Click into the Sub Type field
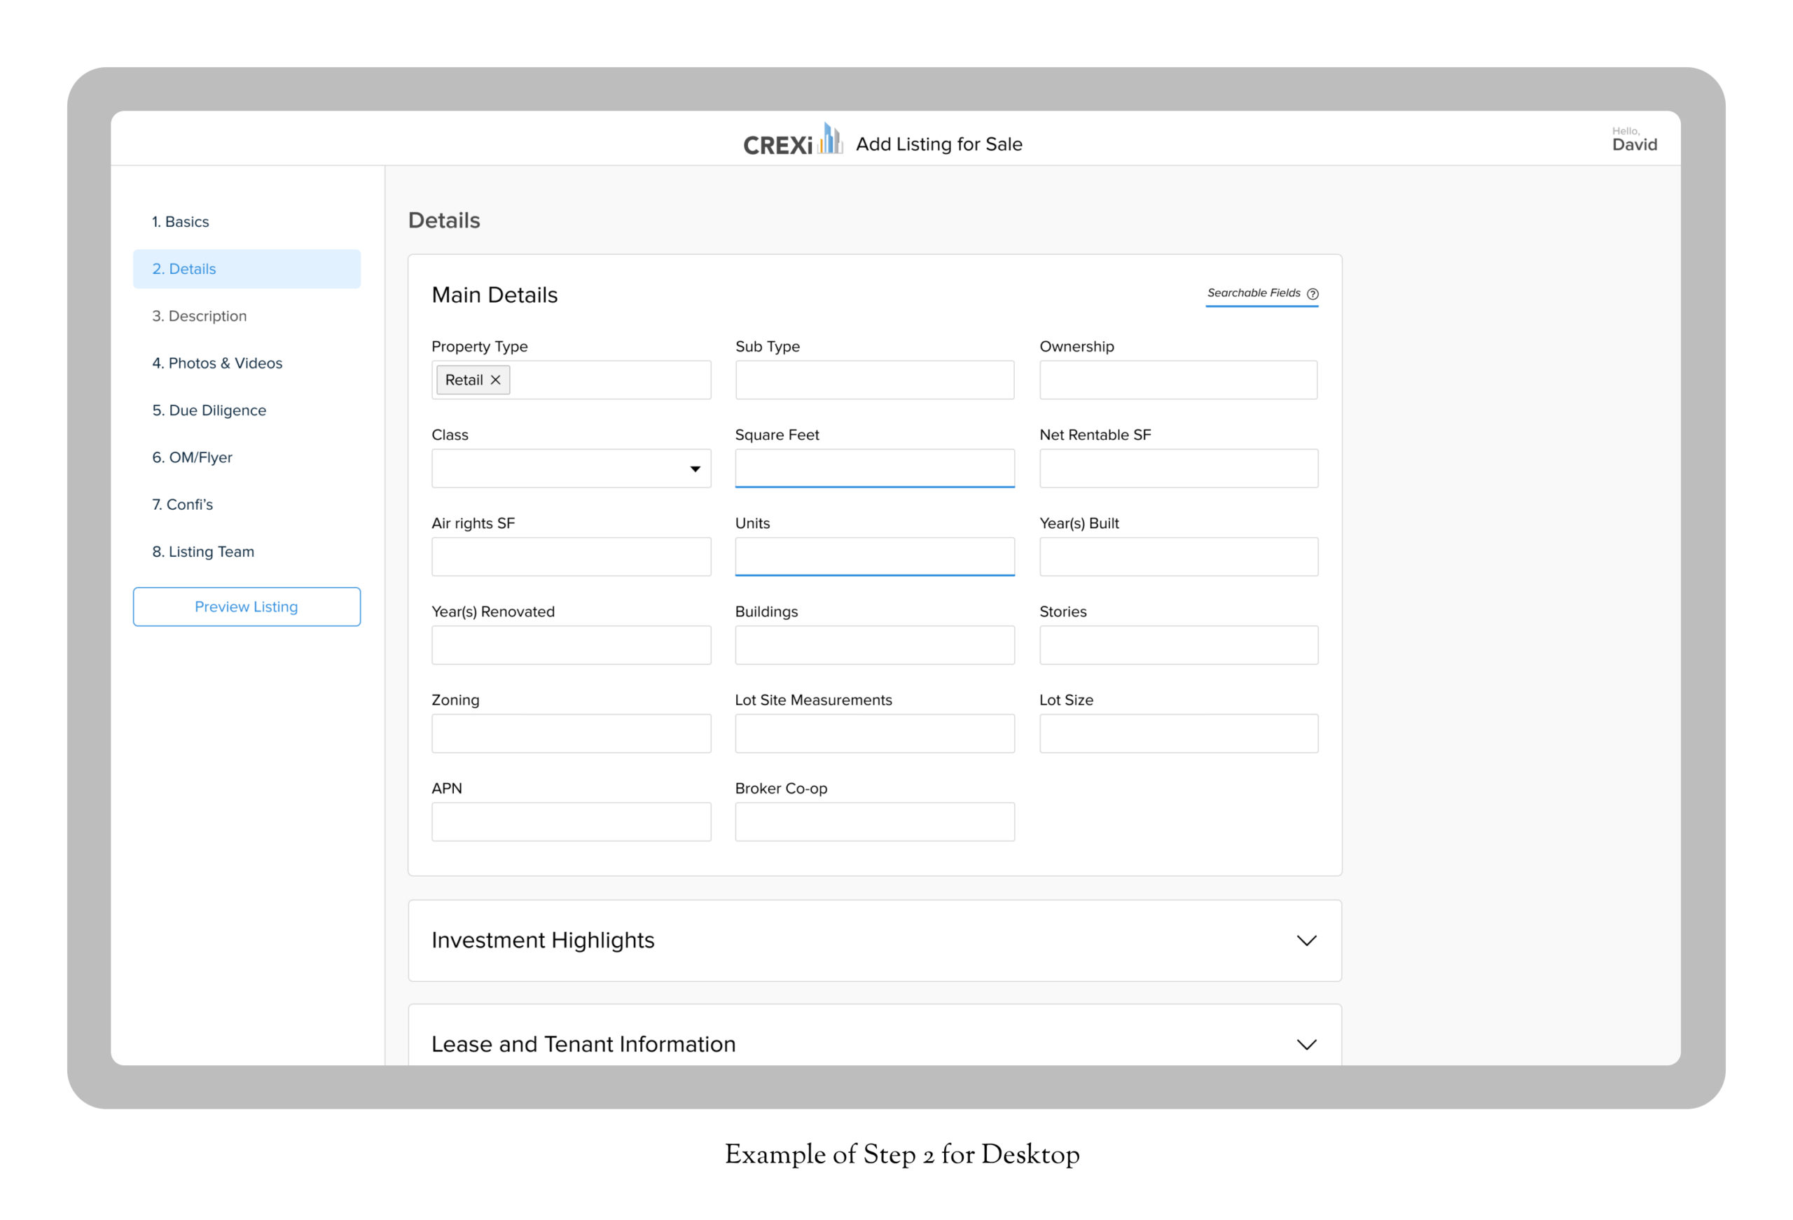1793x1220 pixels. 874,380
